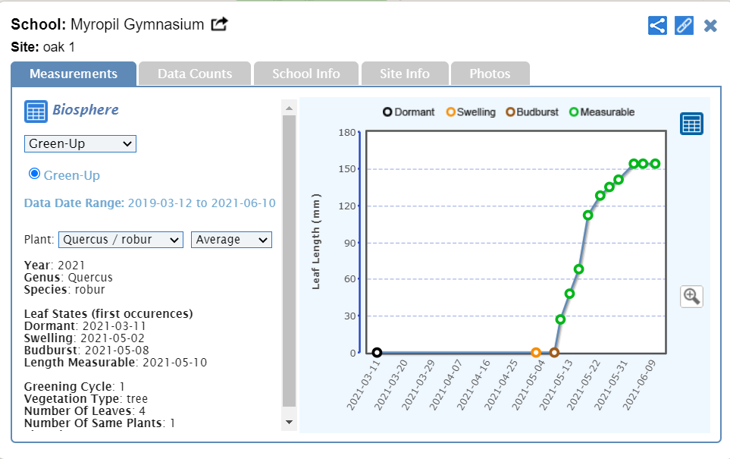Toggle Budburst series in chart legend
Viewport: 730px width, 459px height.
531,112
